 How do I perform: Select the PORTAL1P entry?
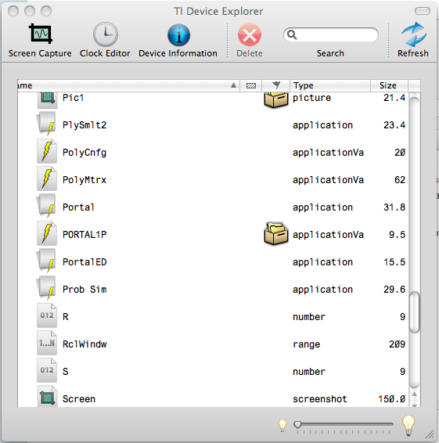(85, 235)
